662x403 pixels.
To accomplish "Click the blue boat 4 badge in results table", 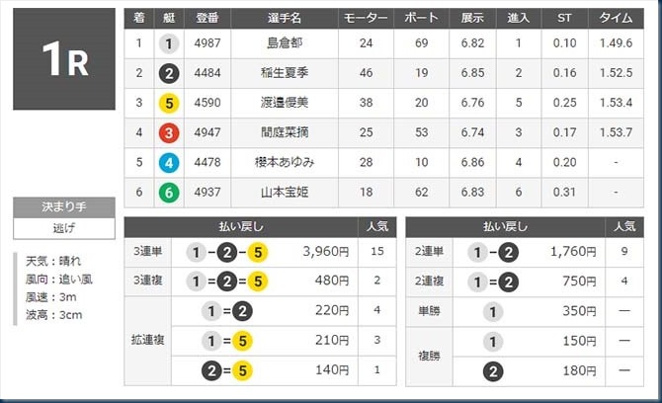I will click(x=169, y=163).
